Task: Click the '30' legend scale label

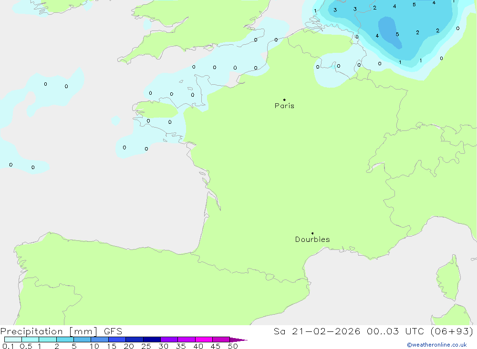Action: click(x=164, y=346)
